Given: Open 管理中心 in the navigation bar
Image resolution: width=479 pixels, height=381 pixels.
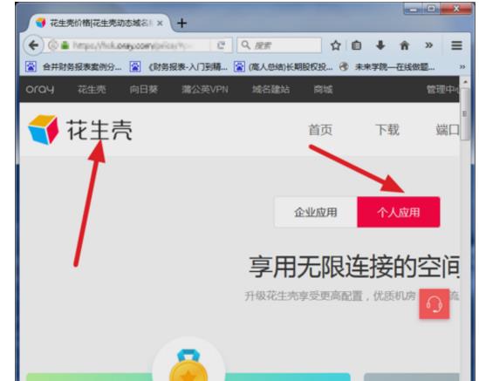Looking at the screenshot, I should tap(442, 89).
